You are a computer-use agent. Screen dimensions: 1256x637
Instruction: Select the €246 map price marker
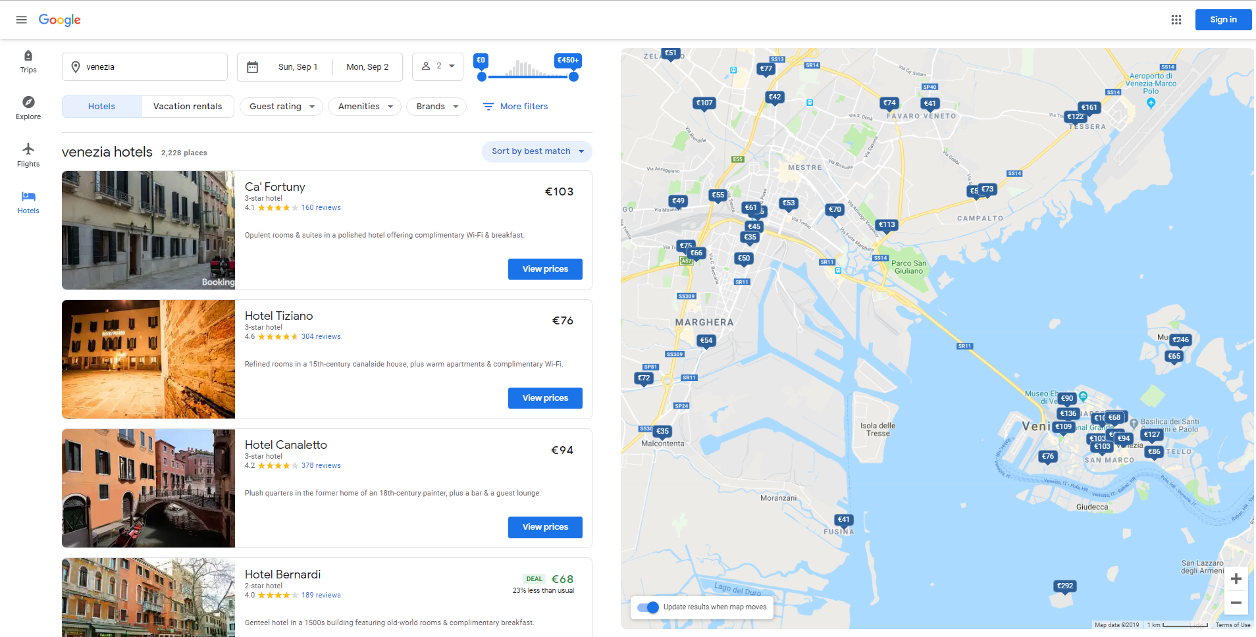1180,340
